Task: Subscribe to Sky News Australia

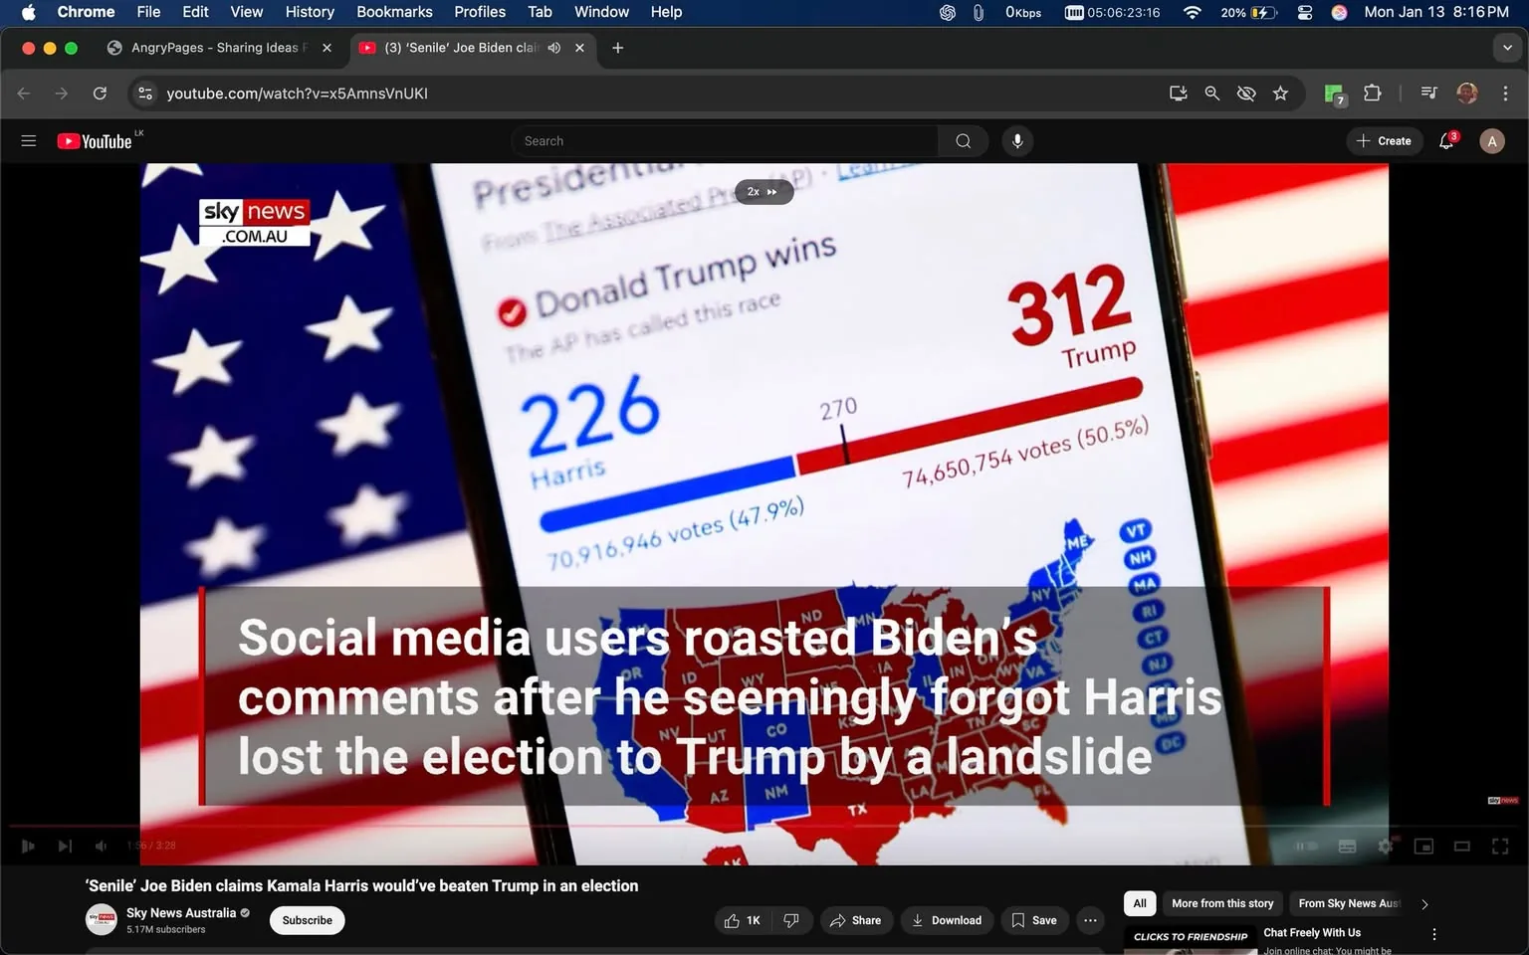Action: tap(307, 920)
